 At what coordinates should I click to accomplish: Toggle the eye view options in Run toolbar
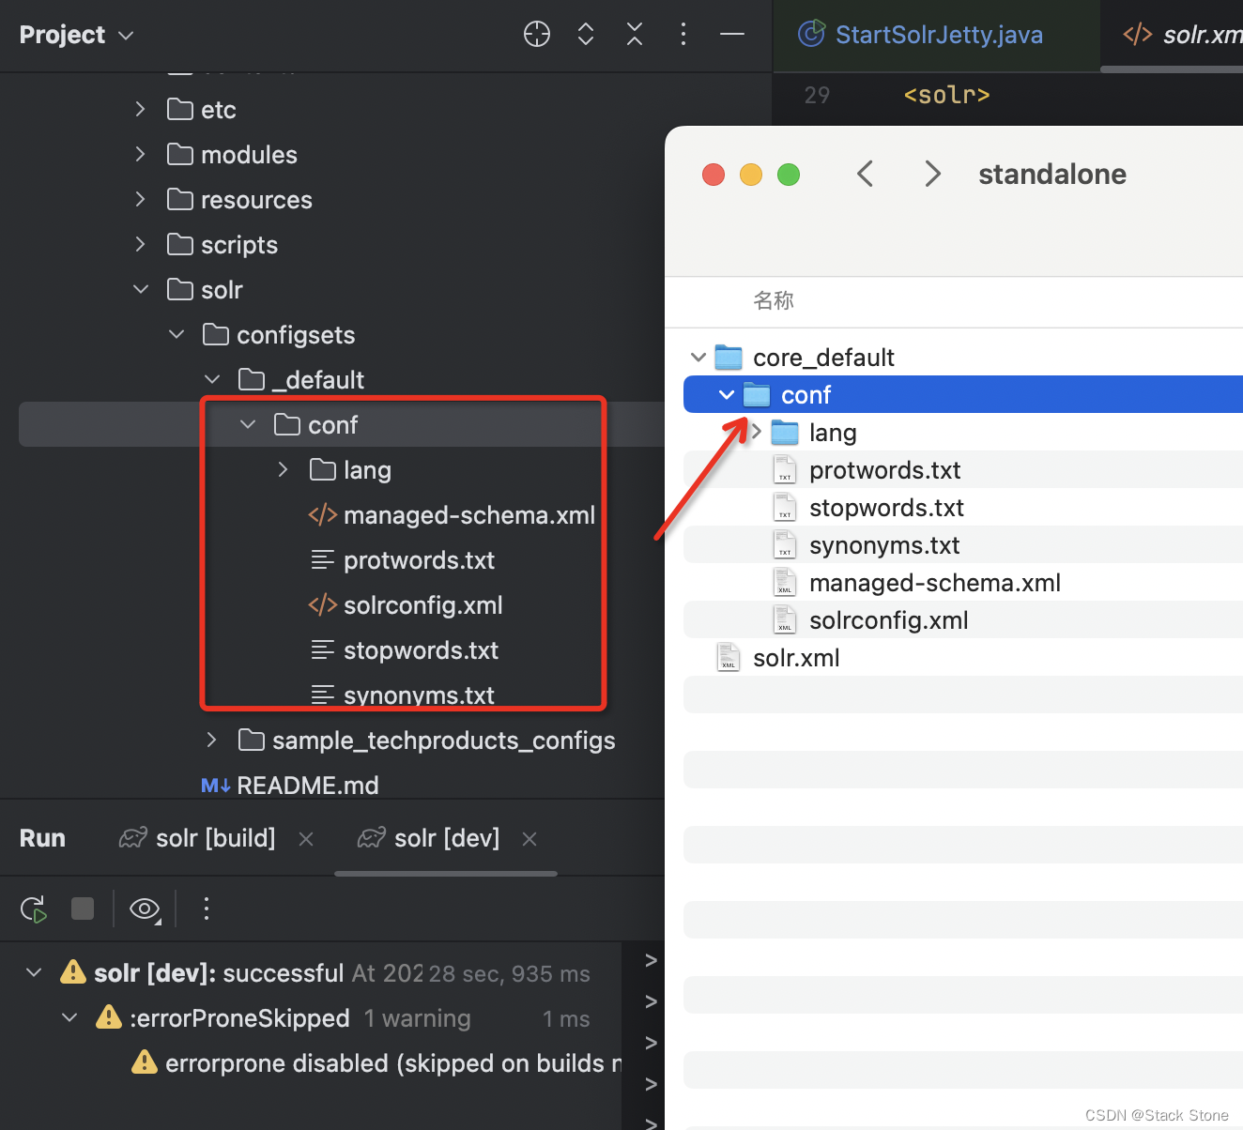(145, 909)
